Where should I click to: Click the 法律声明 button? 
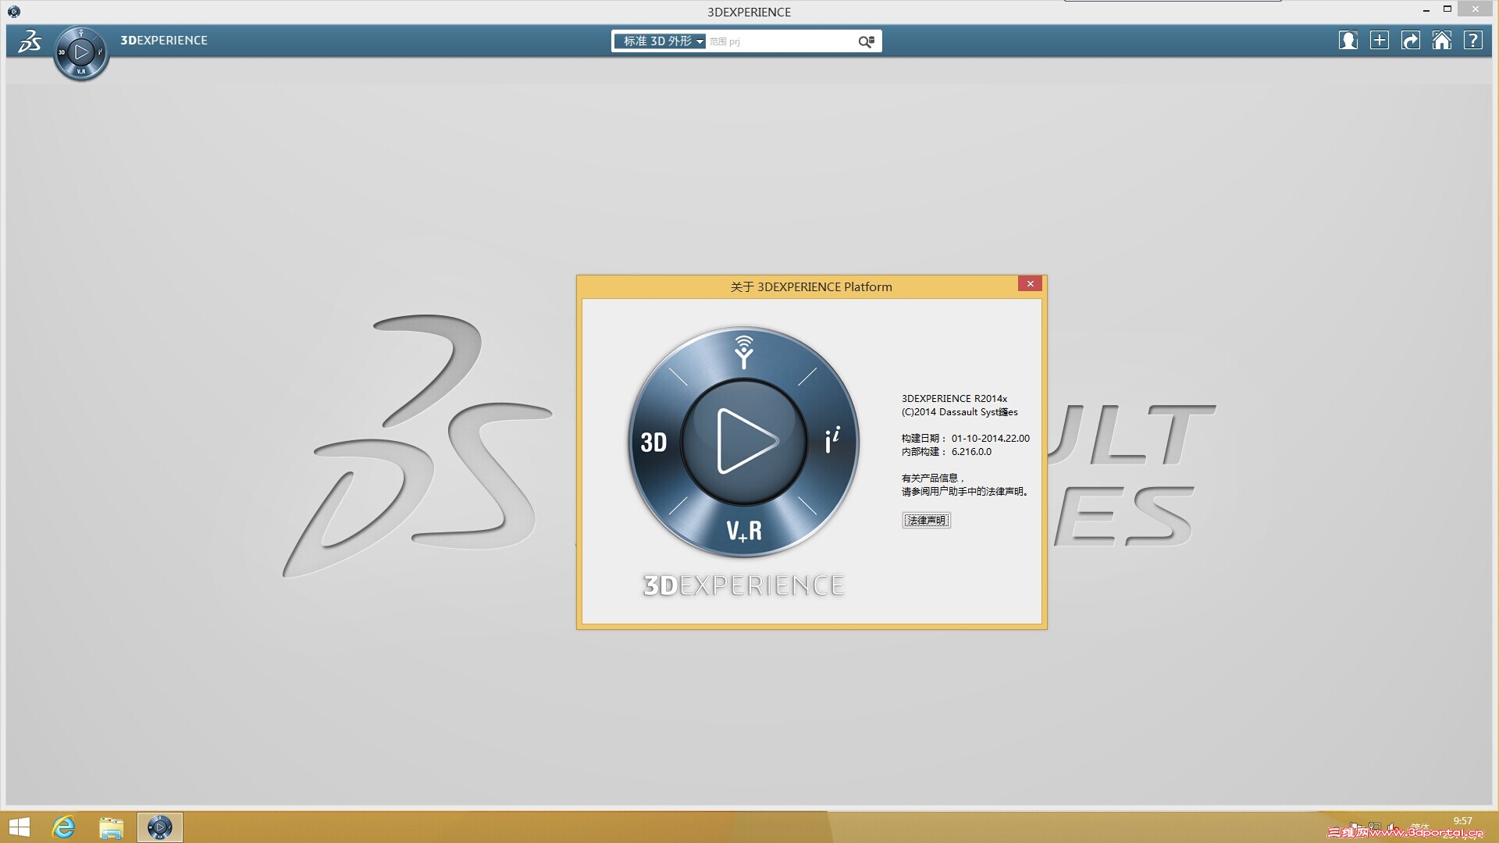pyautogui.click(x=926, y=520)
